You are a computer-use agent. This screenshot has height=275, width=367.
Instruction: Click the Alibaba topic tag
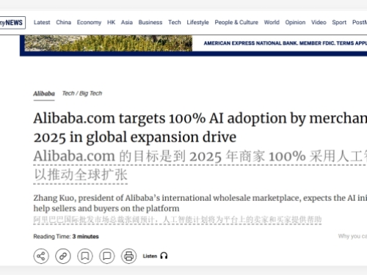coord(44,94)
